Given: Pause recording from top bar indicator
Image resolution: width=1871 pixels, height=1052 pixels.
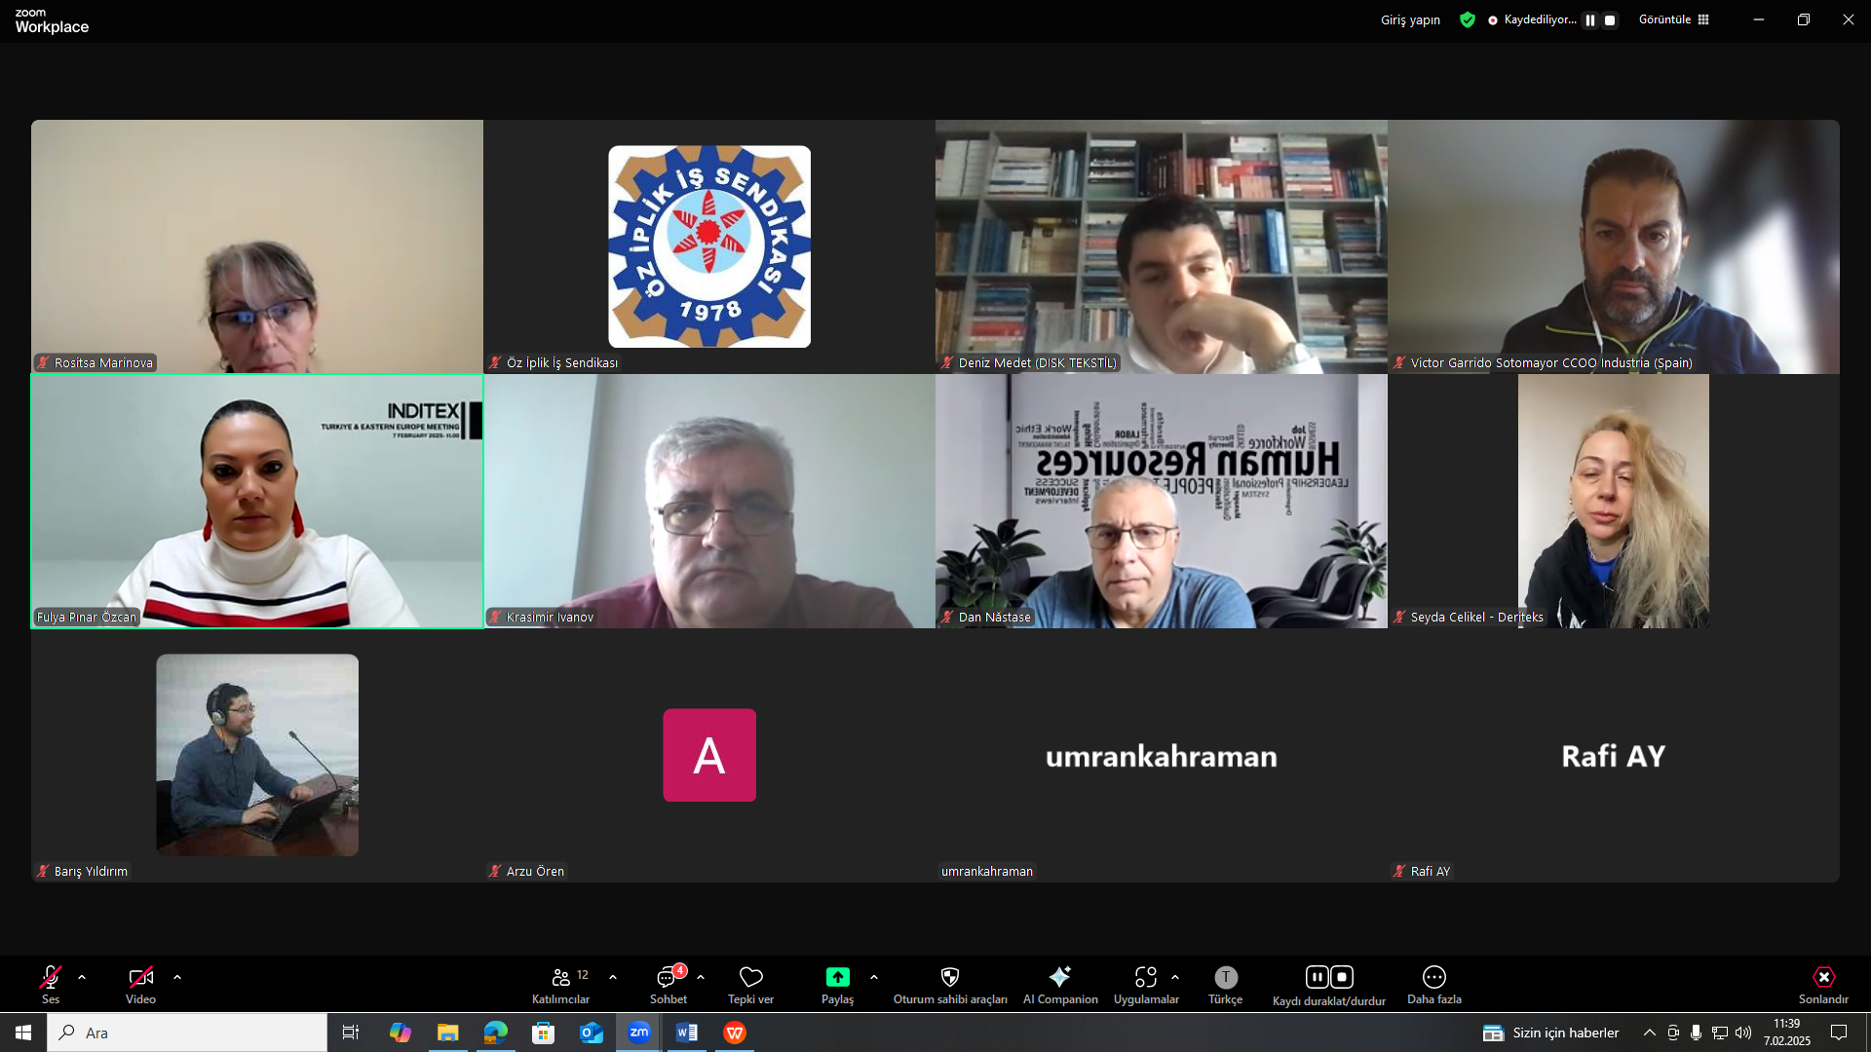Looking at the screenshot, I should tap(1590, 19).
